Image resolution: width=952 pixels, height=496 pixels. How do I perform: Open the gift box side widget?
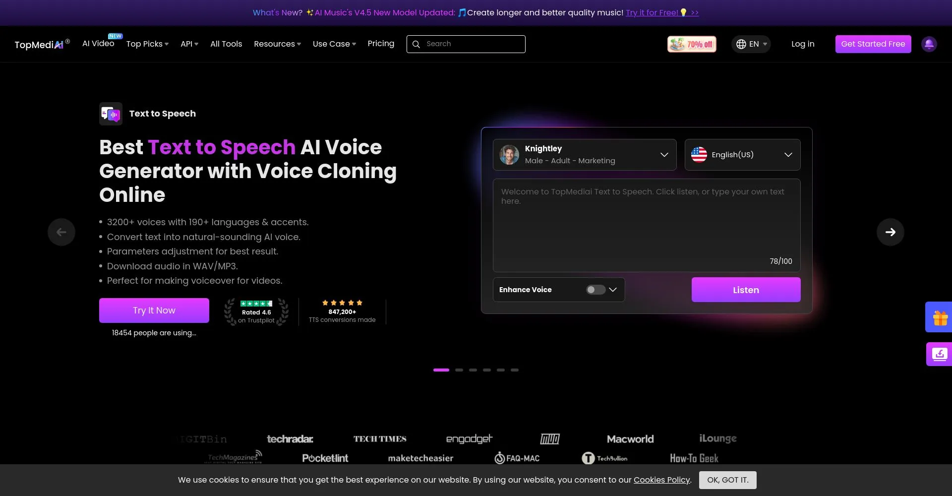pos(939,317)
